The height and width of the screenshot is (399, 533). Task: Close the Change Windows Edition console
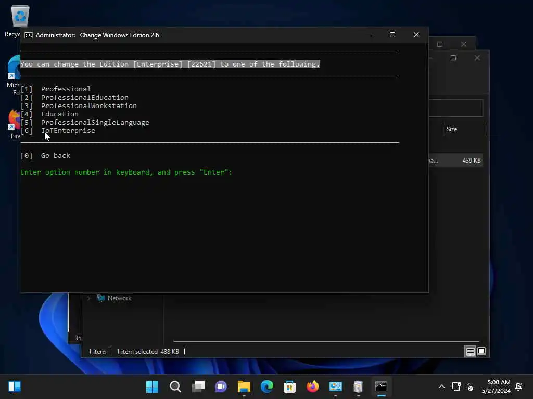point(416,35)
